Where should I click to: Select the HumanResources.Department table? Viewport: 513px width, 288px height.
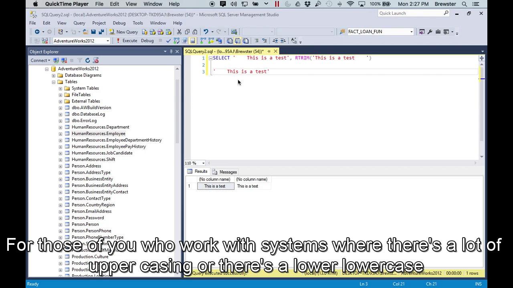coord(100,127)
